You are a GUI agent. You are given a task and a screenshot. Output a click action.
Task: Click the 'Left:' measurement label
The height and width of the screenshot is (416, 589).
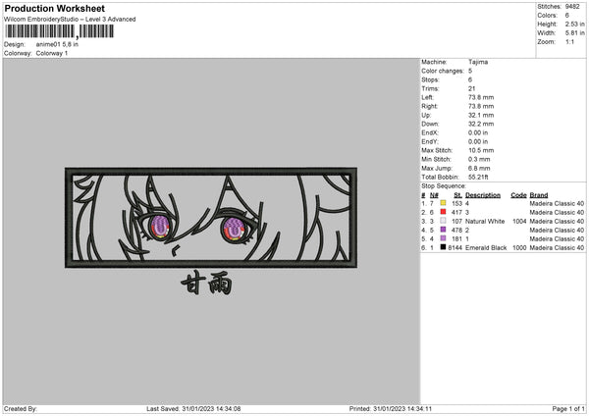click(x=427, y=97)
